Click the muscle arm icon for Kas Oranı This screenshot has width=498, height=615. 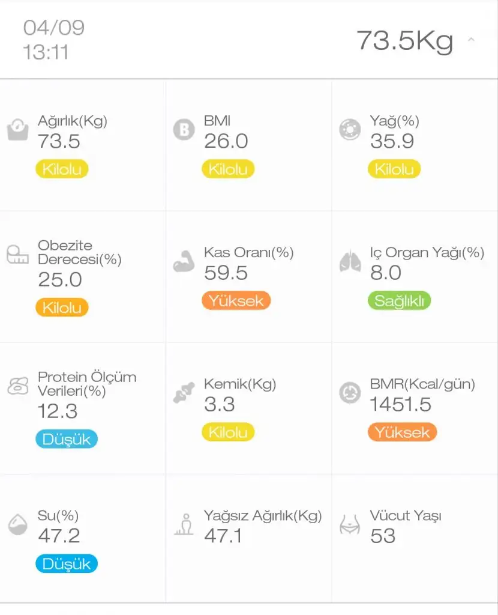pos(184,262)
